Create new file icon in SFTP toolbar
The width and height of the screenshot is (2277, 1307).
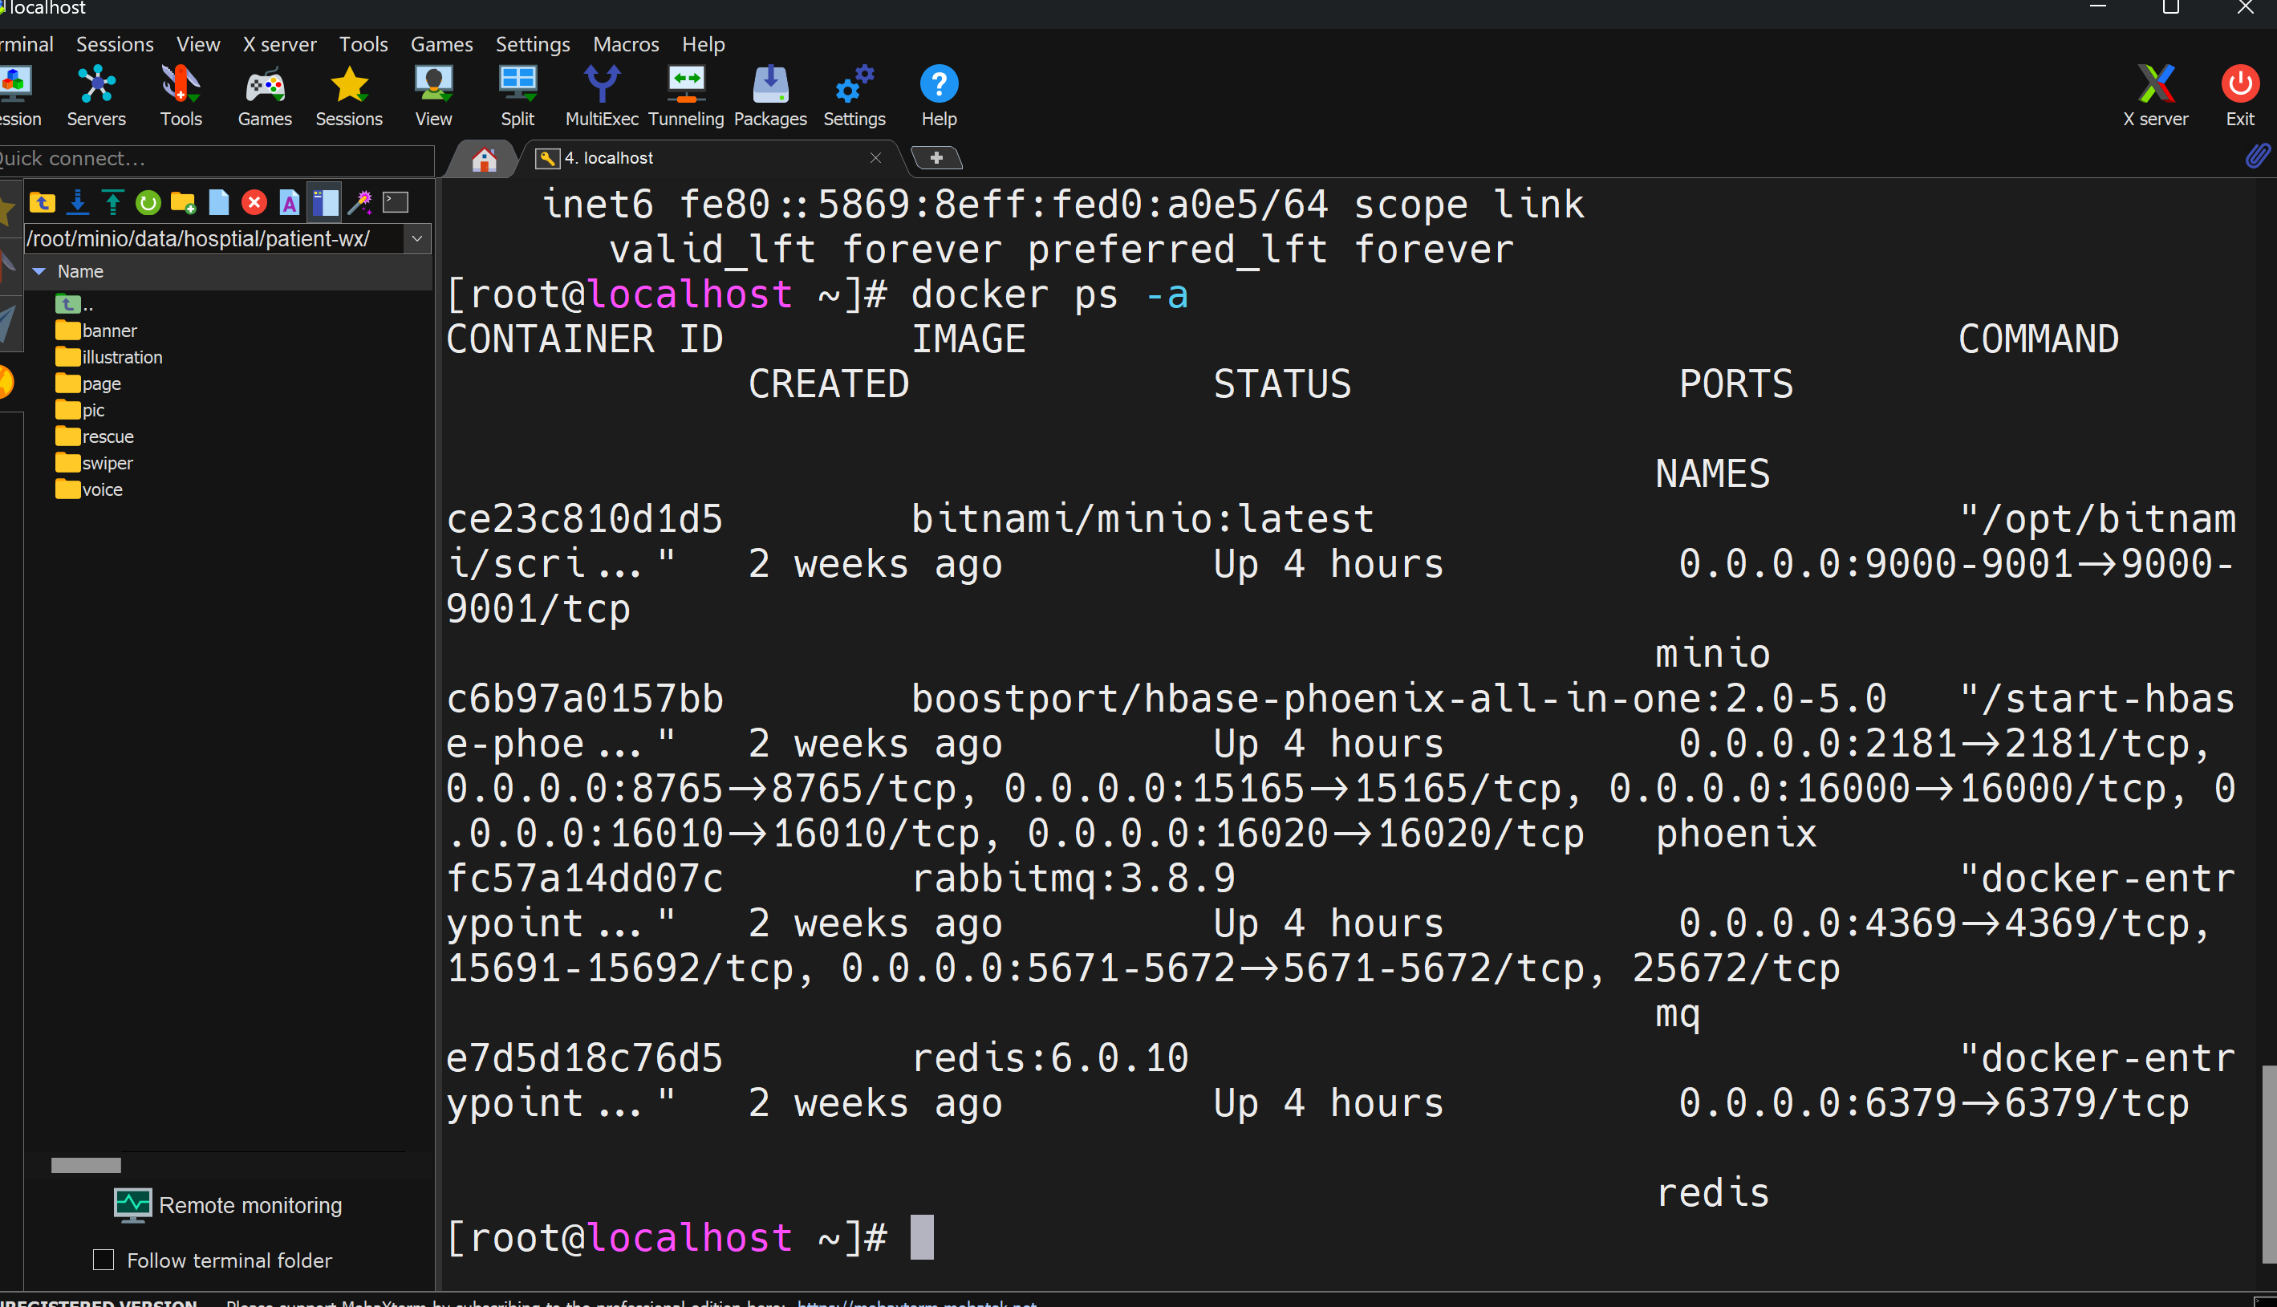click(219, 203)
